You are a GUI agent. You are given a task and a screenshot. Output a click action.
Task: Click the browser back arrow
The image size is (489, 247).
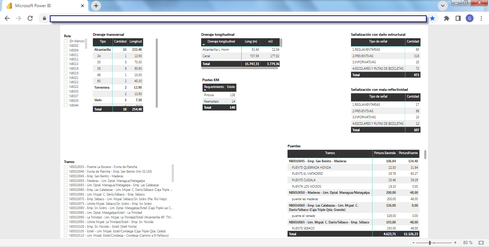[7, 18]
